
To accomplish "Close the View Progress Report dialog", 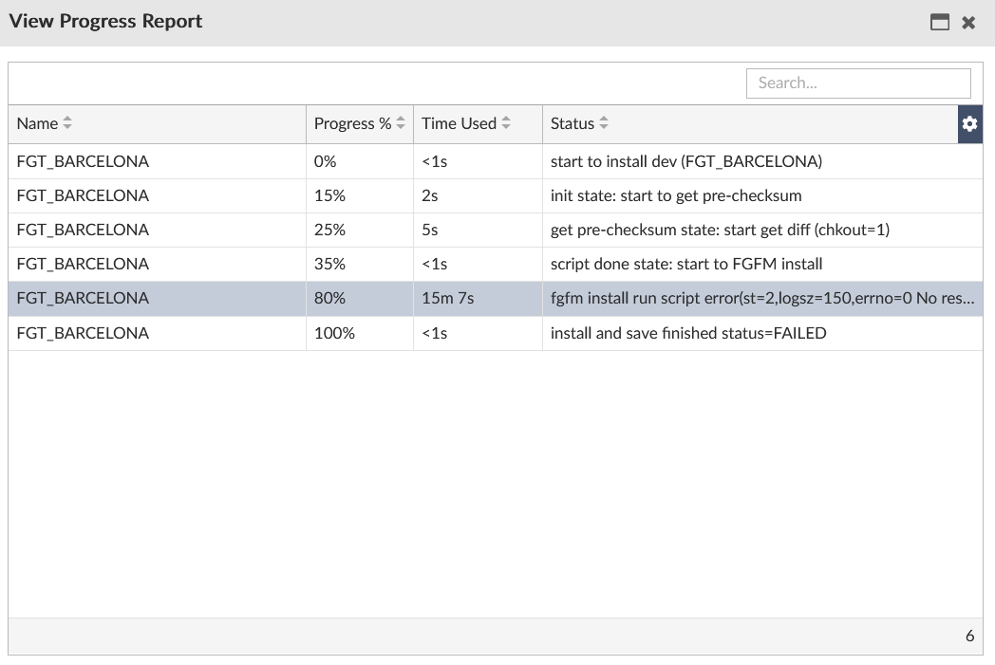I will coord(968,23).
